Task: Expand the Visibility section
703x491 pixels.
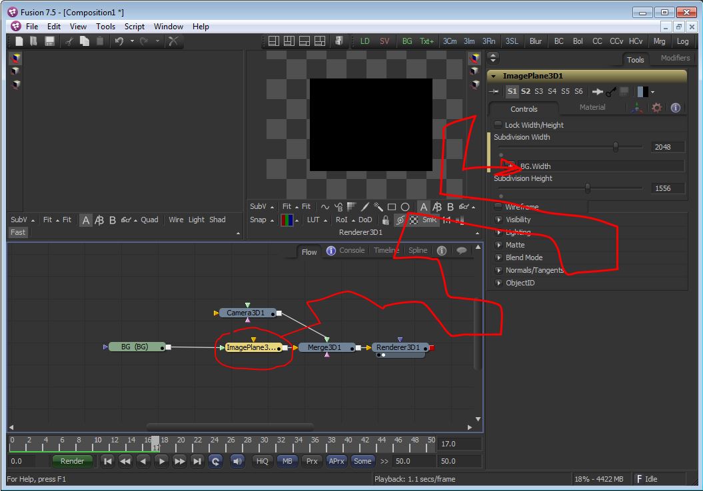Action: point(498,220)
